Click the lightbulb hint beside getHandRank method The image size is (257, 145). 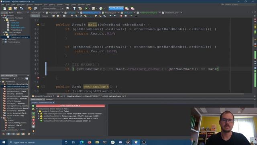(x=38, y=87)
